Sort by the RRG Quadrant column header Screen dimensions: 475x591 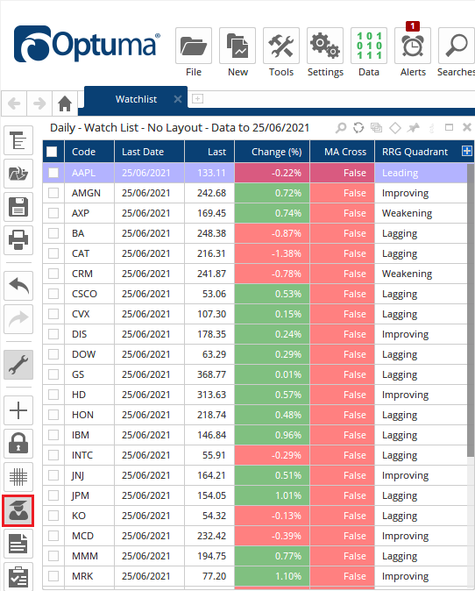[x=418, y=152]
